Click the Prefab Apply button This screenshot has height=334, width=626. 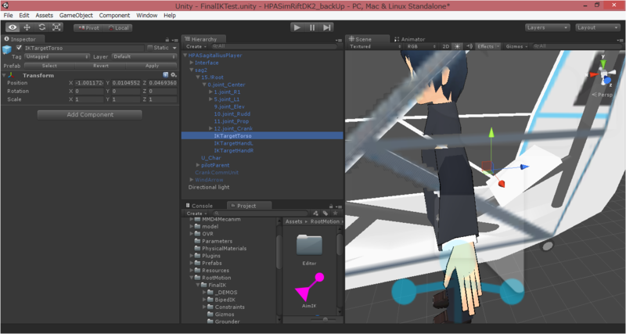pyautogui.click(x=152, y=66)
